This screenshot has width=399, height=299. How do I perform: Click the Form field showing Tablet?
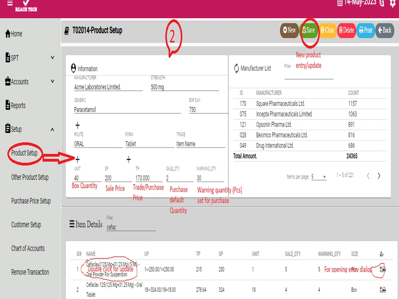click(x=149, y=144)
